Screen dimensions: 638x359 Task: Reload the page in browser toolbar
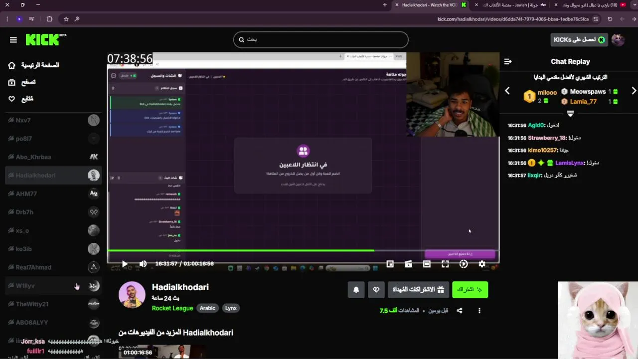pyautogui.click(x=610, y=19)
